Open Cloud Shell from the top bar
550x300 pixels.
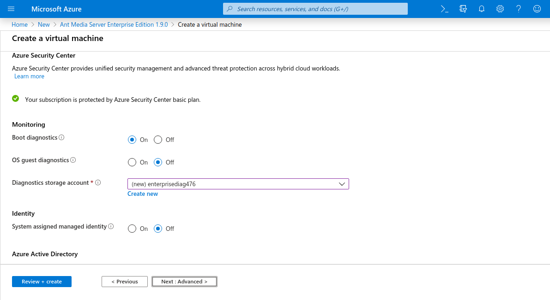pyautogui.click(x=444, y=9)
